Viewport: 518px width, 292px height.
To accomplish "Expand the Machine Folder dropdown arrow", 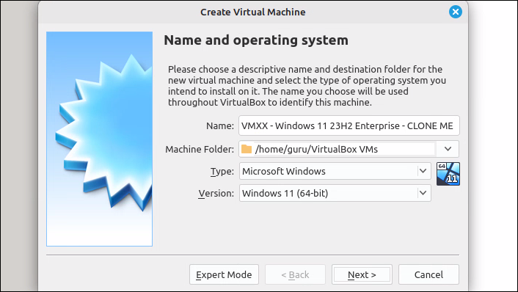I will tap(448, 149).
